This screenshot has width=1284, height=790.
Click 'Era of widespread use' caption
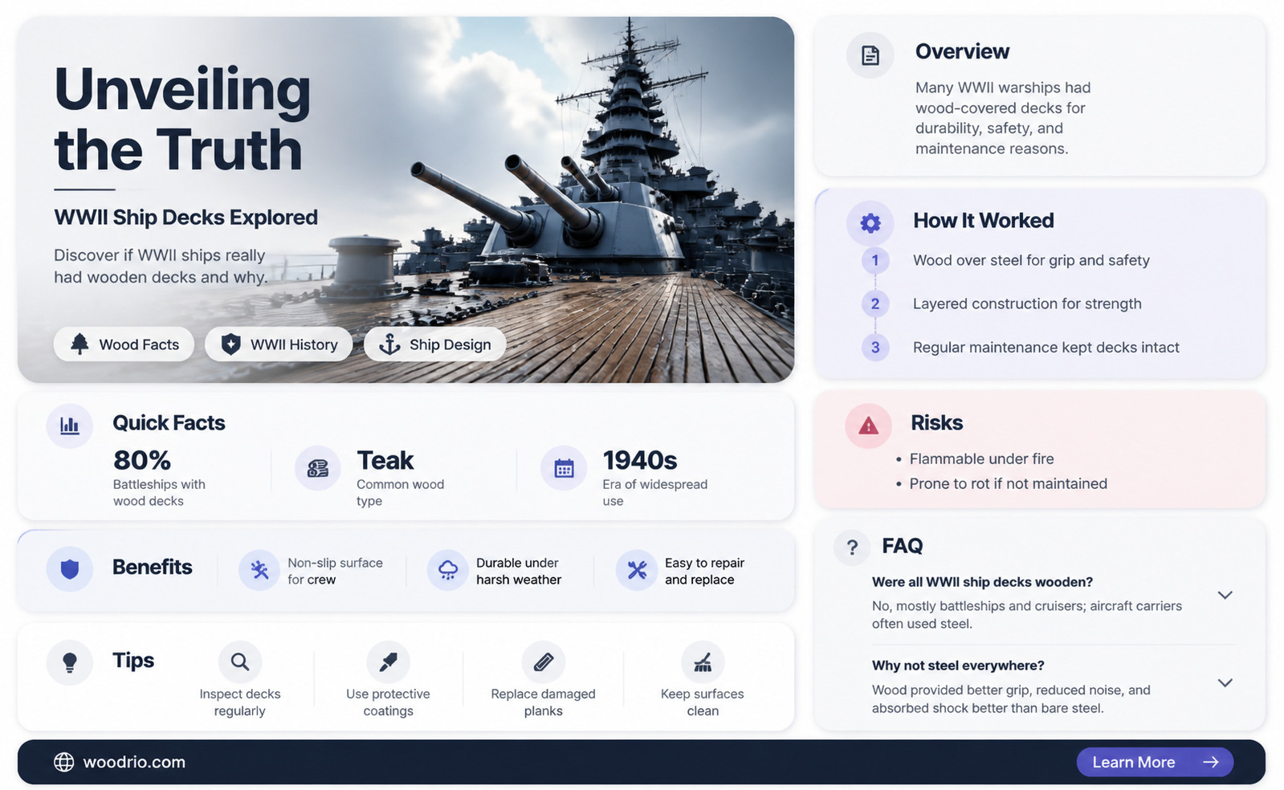point(654,493)
